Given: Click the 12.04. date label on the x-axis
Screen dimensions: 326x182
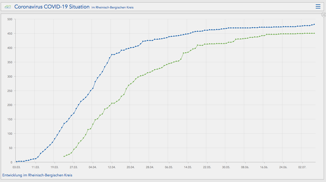Looking at the screenshot, I should point(112,167).
